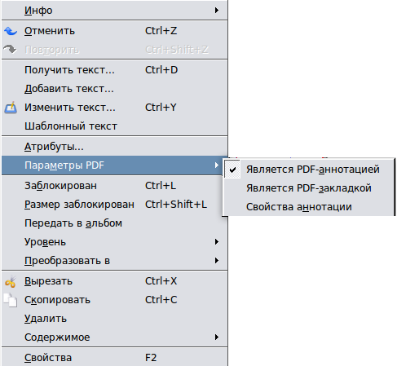Expand the Инфо submenu arrow

[x=217, y=11]
